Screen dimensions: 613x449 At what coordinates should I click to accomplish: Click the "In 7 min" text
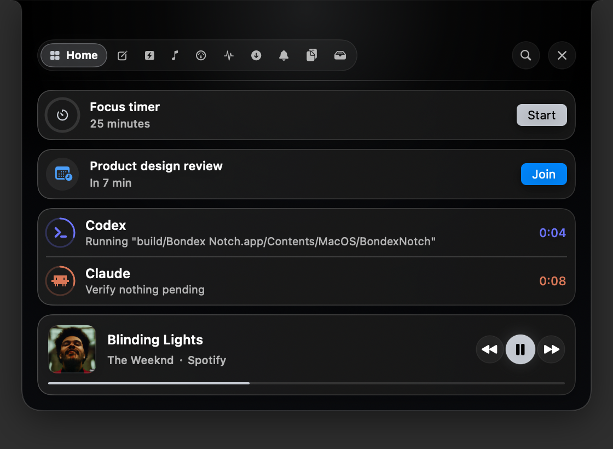(111, 183)
